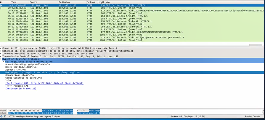The width and height of the screenshot is (265, 120).
Task: Select packet 25 UNION ALL SELECT request
Action: 132,11
